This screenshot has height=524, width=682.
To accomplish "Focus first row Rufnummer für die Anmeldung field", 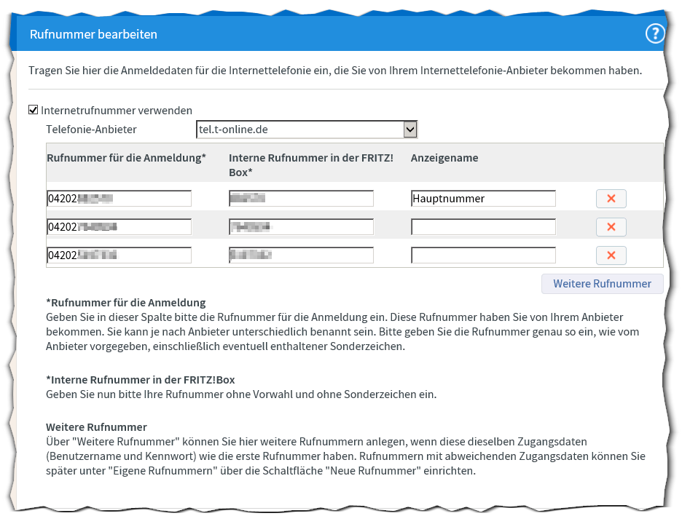I will [x=119, y=199].
